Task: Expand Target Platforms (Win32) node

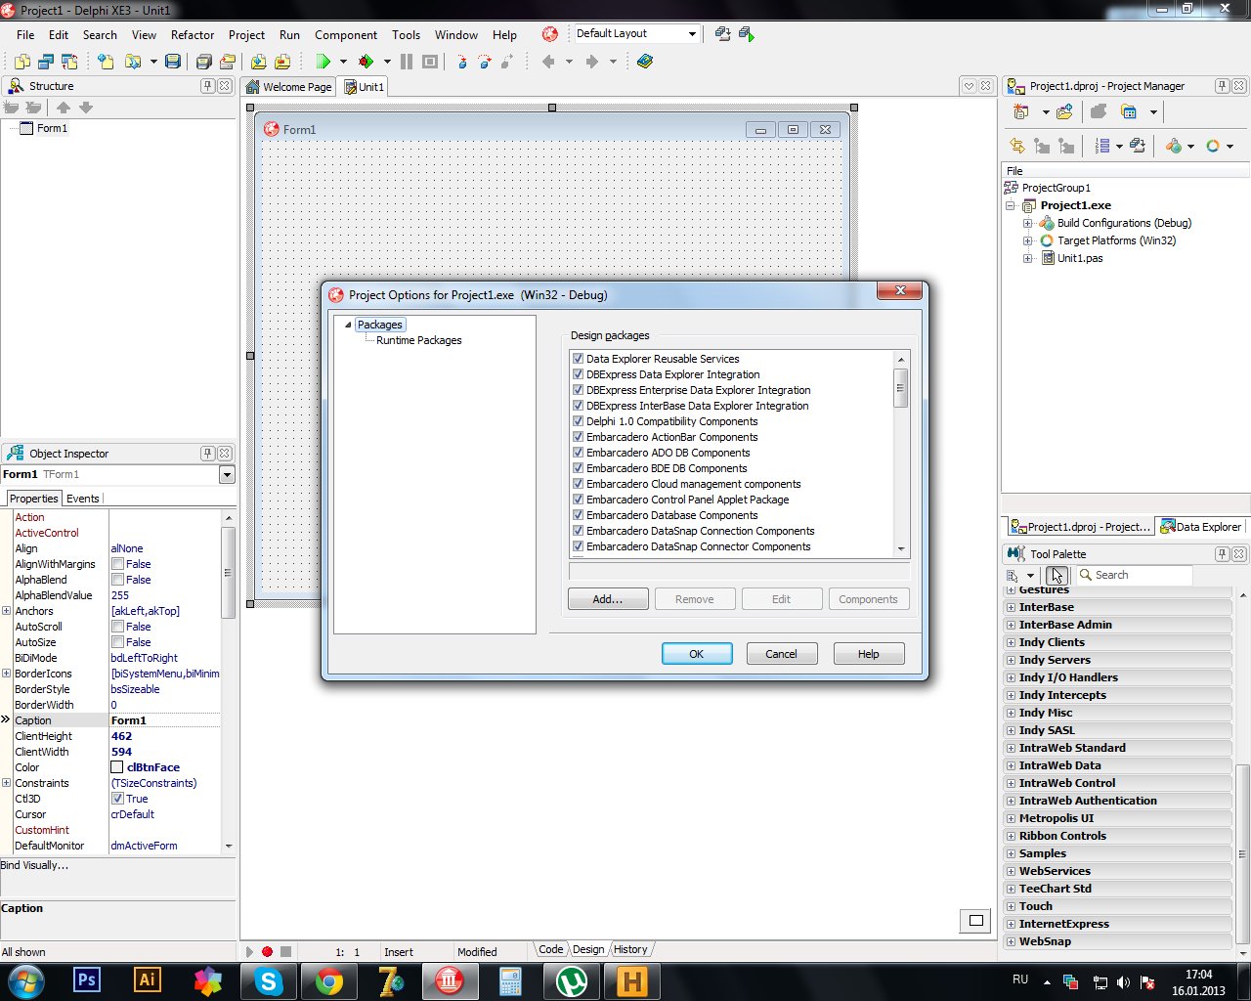Action: point(1027,241)
